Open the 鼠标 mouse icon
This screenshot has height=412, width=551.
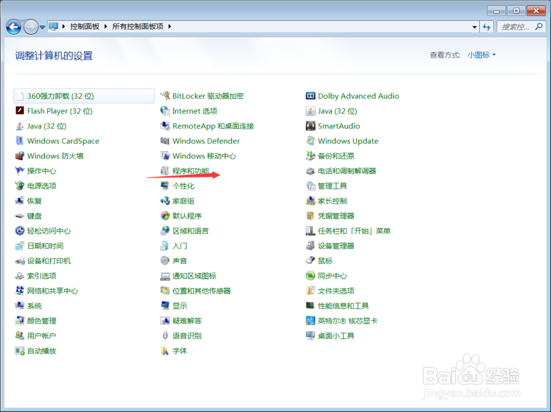click(310, 261)
